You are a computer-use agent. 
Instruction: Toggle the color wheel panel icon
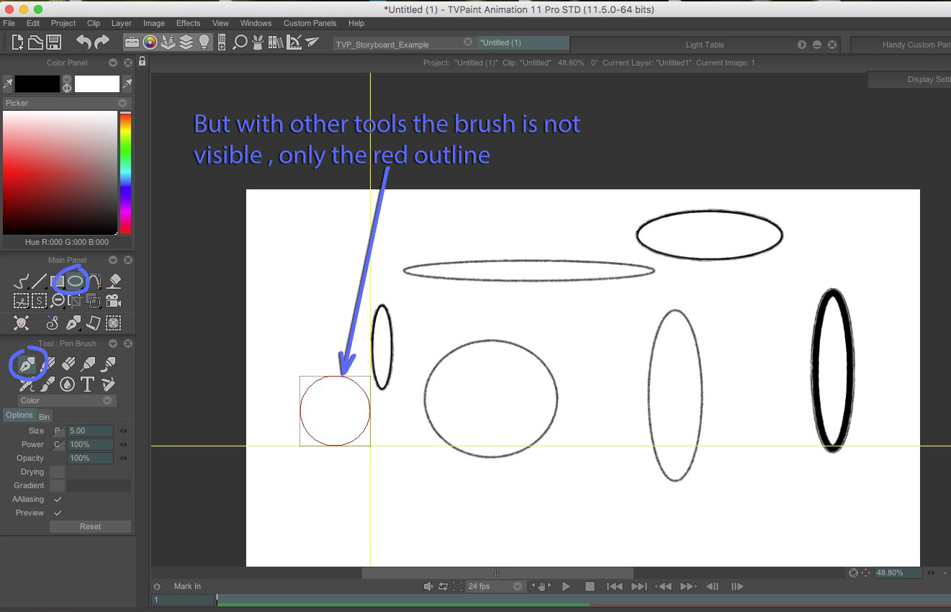pyautogui.click(x=150, y=42)
